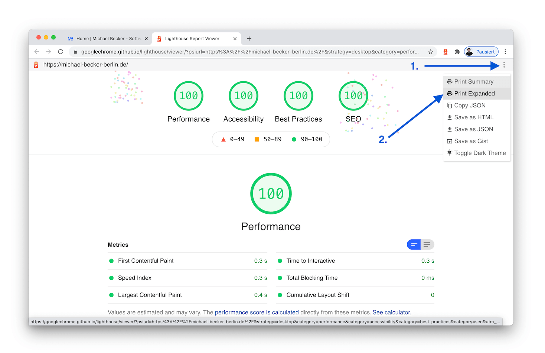The height and width of the screenshot is (353, 545).
Task: Go back with the browser back arrow
Action: click(37, 52)
